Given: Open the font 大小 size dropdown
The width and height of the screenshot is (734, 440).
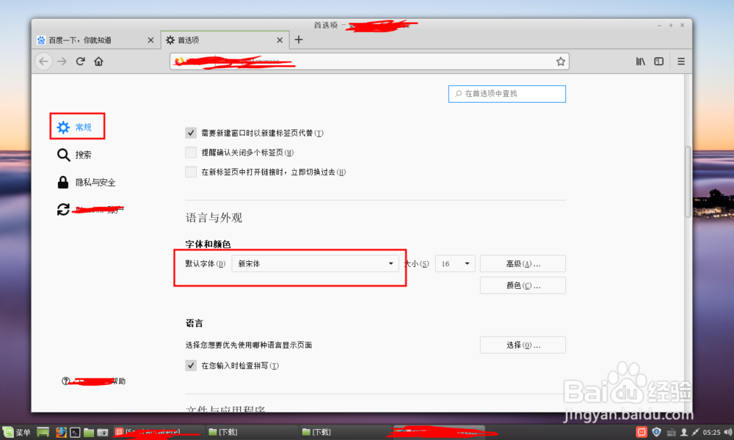Looking at the screenshot, I should [x=455, y=263].
